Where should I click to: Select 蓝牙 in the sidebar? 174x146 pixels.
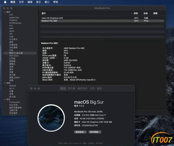click(11, 69)
